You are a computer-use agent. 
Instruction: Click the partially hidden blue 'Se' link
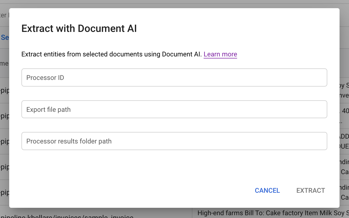tap(5, 38)
